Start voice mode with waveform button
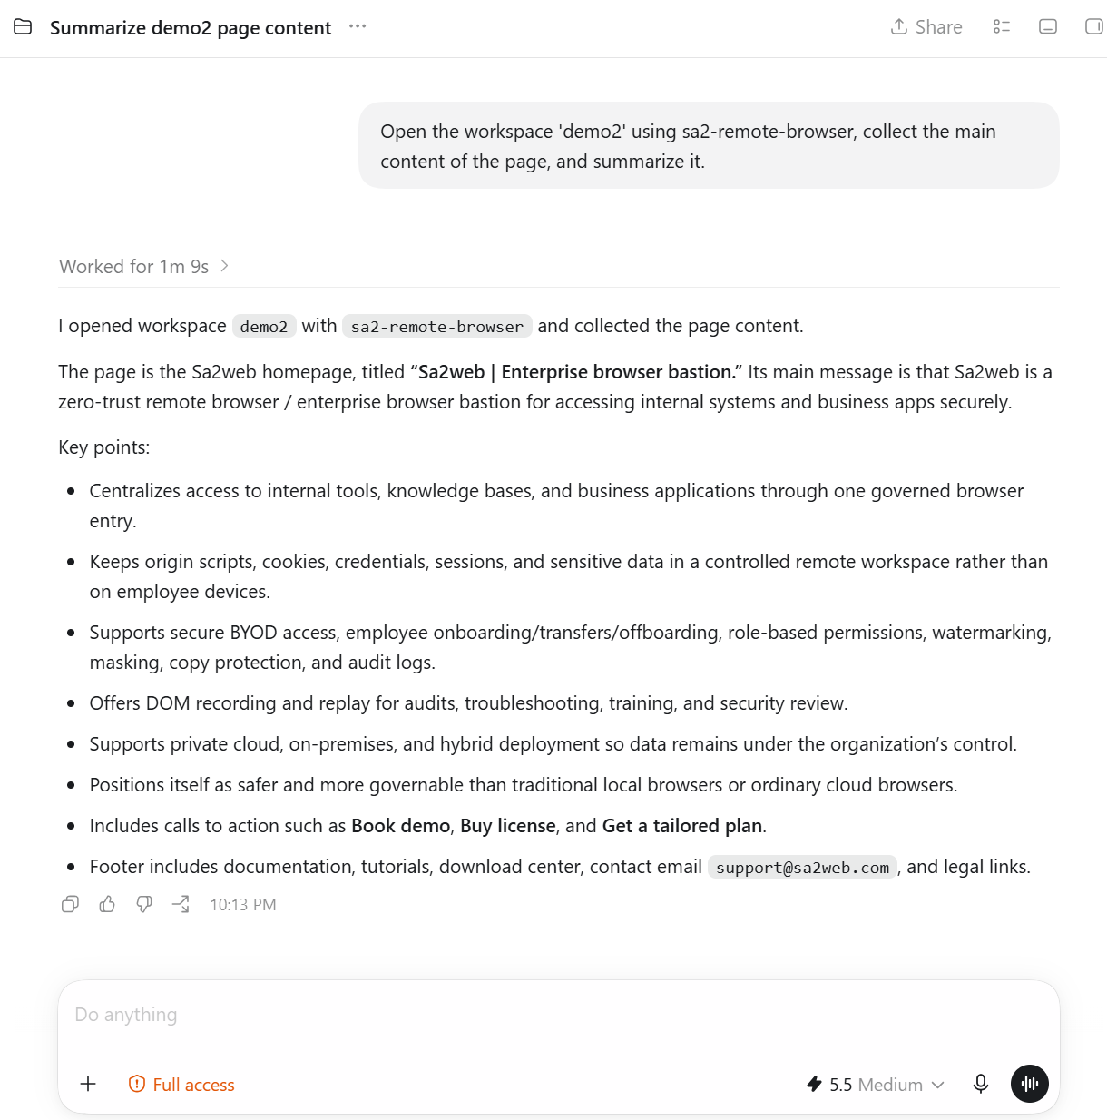 point(1030,1084)
